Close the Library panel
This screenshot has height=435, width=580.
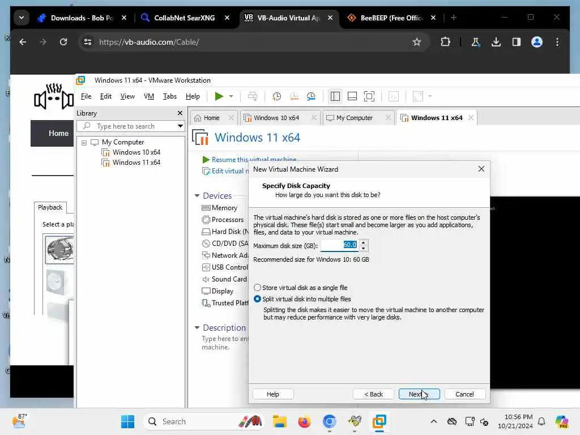[x=180, y=113]
